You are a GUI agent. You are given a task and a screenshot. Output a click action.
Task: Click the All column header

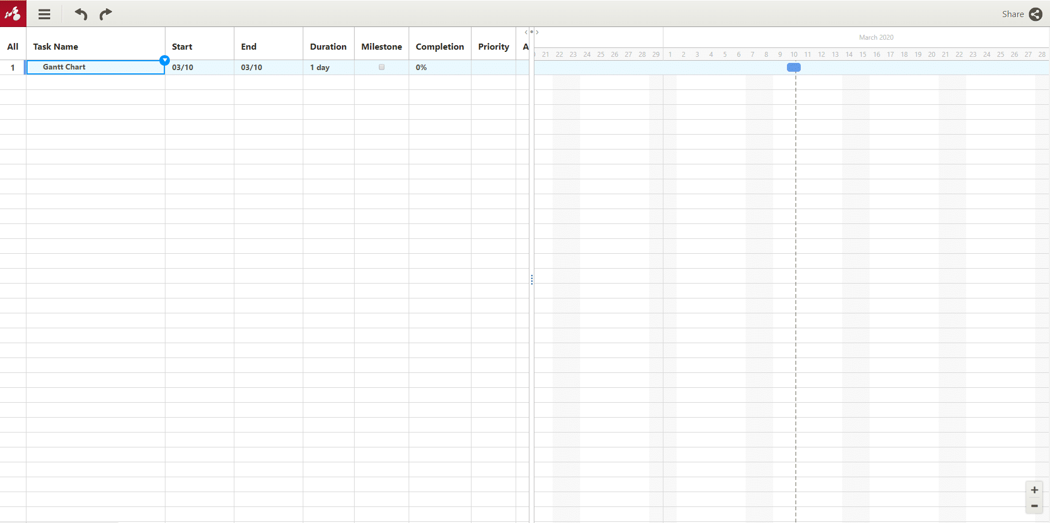tap(13, 47)
